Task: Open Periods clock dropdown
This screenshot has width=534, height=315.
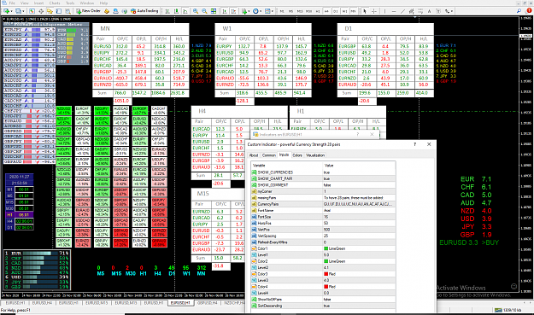Action: coord(257,11)
